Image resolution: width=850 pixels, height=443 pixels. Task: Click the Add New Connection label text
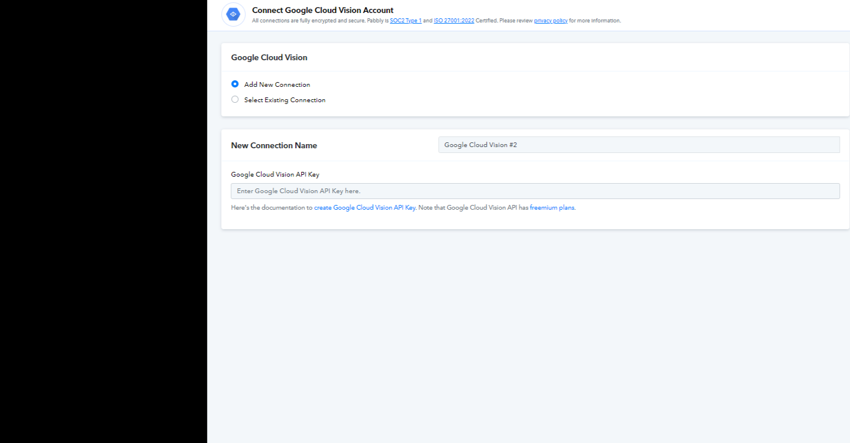coord(277,85)
